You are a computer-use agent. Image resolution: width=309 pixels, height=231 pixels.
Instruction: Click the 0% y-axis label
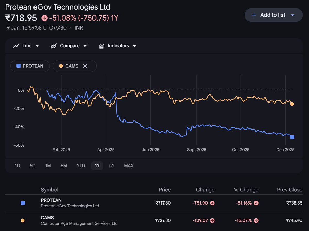pyautogui.click(x=21, y=90)
